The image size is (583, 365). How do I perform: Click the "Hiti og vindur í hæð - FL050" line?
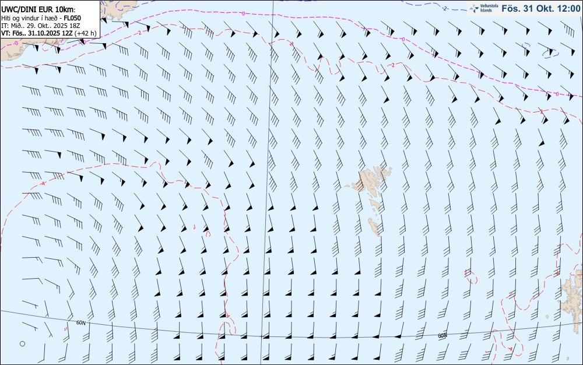[x=41, y=18]
